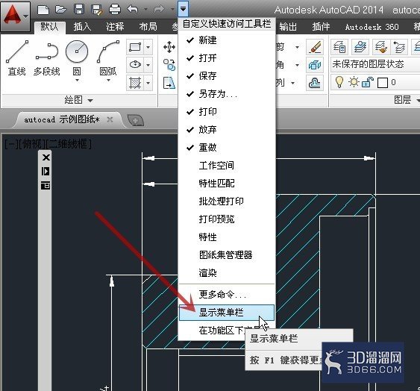420x391 pixels.
Task: Switch to the 默认 ribbon tab
Action: pyautogui.click(x=49, y=27)
